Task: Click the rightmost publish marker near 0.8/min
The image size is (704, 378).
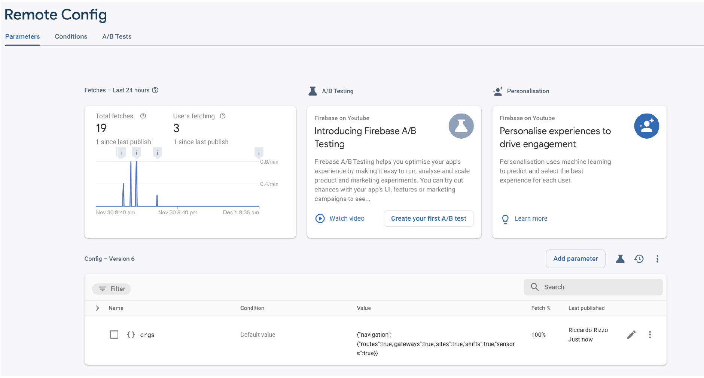Action: coord(259,153)
